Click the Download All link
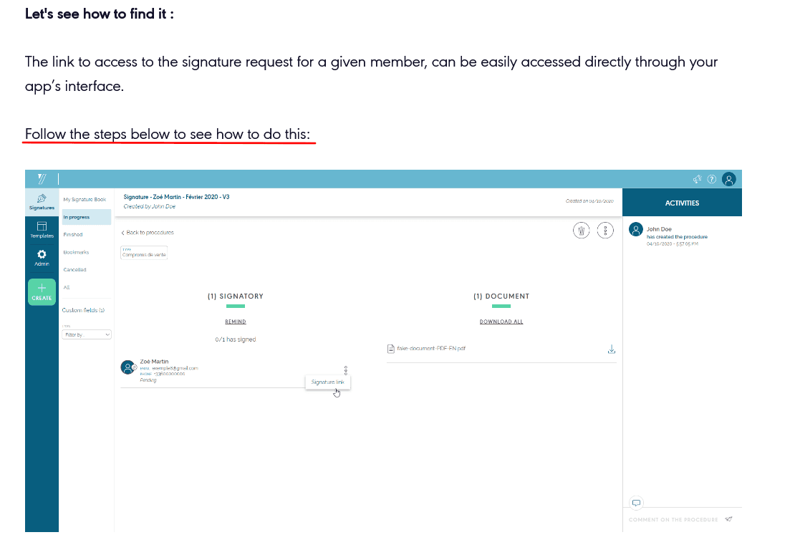The width and height of the screenshot is (795, 555). point(501,322)
